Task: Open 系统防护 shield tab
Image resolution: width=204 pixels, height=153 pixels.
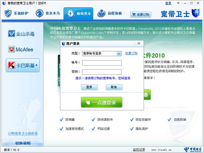Action: click(16, 13)
